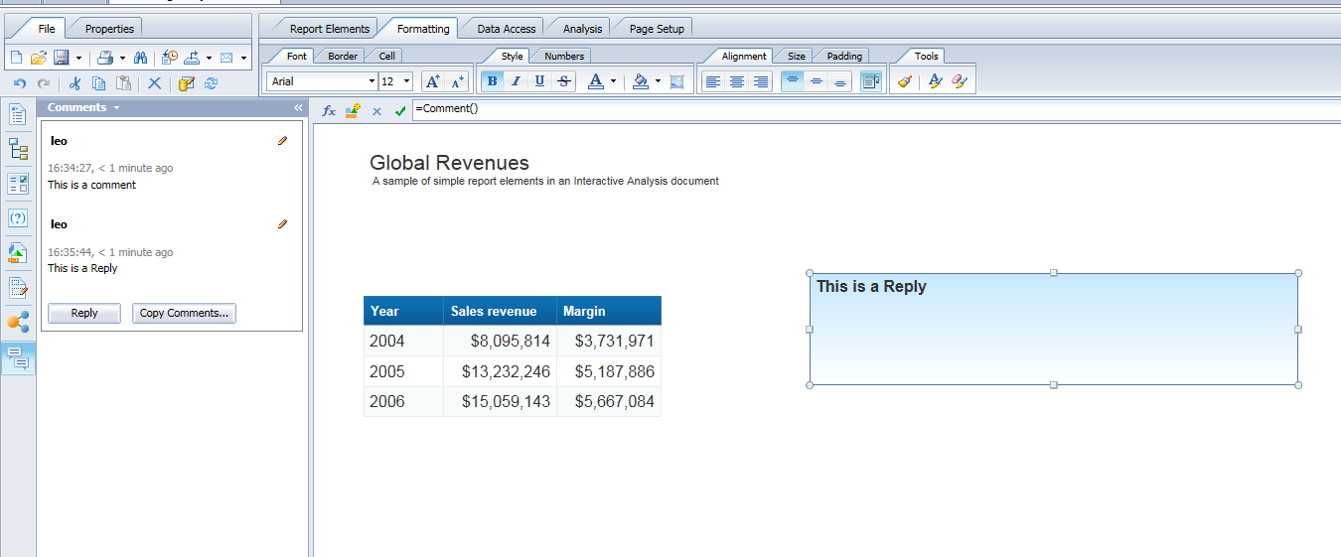Delete selected element with X icon
The height and width of the screenshot is (557, 1341).
click(154, 83)
